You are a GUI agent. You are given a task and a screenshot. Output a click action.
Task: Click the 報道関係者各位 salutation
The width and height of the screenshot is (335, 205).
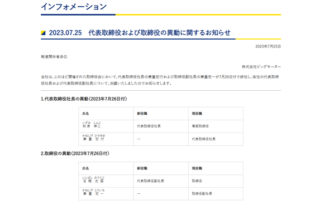pos(54,57)
